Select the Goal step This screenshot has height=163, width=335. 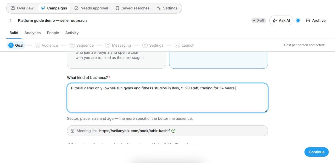tap(16, 45)
